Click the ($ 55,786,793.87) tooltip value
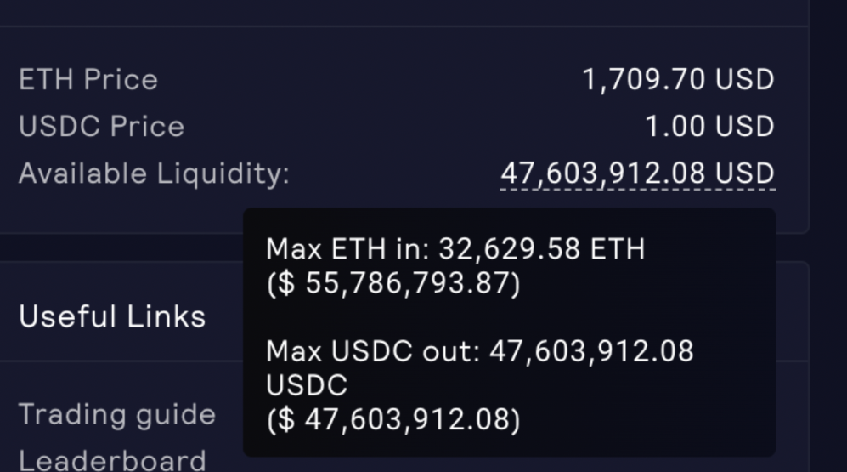Screen dimensions: 847x472 point(393,283)
